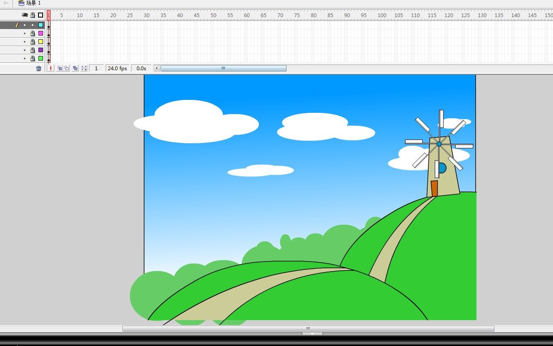This screenshot has width=553, height=346.
Task: Select the pencil icon of the cyan layer
Action: click(17, 25)
